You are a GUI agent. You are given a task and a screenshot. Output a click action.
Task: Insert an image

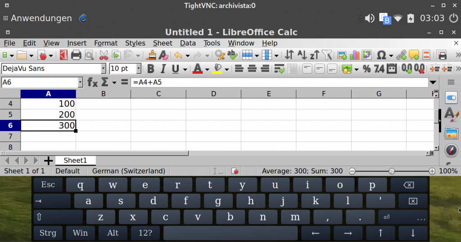[342, 55]
